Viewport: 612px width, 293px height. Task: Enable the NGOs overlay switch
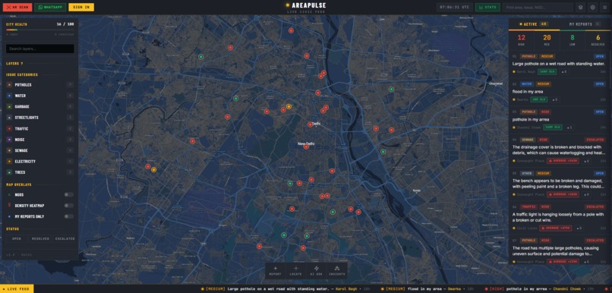pos(69,194)
